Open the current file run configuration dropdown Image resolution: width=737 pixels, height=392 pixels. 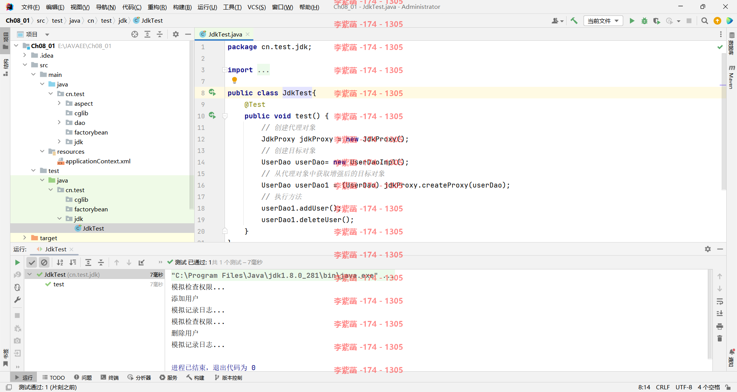(603, 21)
